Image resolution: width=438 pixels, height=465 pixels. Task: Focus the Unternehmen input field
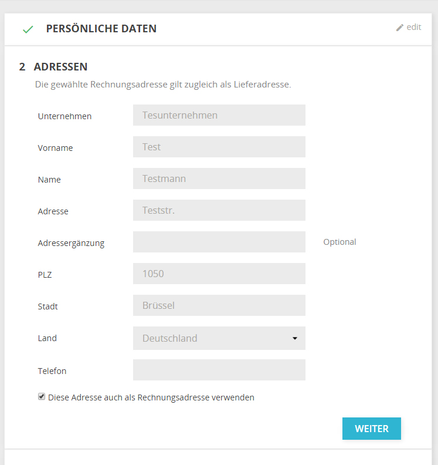(219, 115)
